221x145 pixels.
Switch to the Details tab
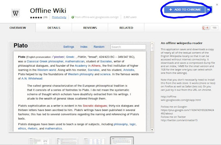click(x=54, y=28)
